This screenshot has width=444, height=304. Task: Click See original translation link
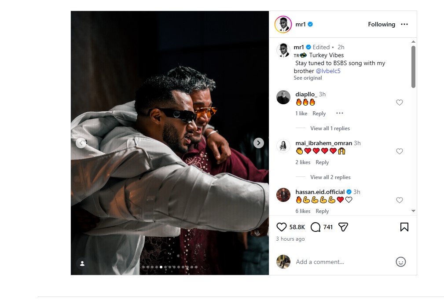308,78
